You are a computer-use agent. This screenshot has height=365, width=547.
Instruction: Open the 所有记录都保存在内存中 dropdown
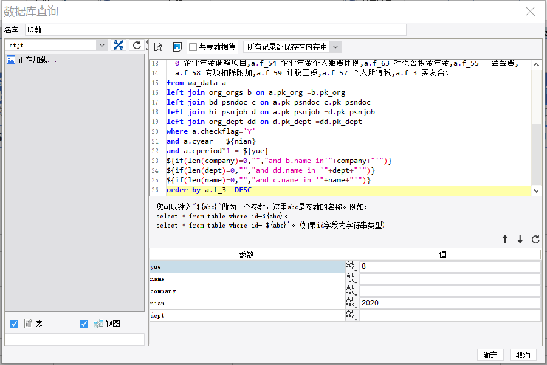pyautogui.click(x=335, y=47)
